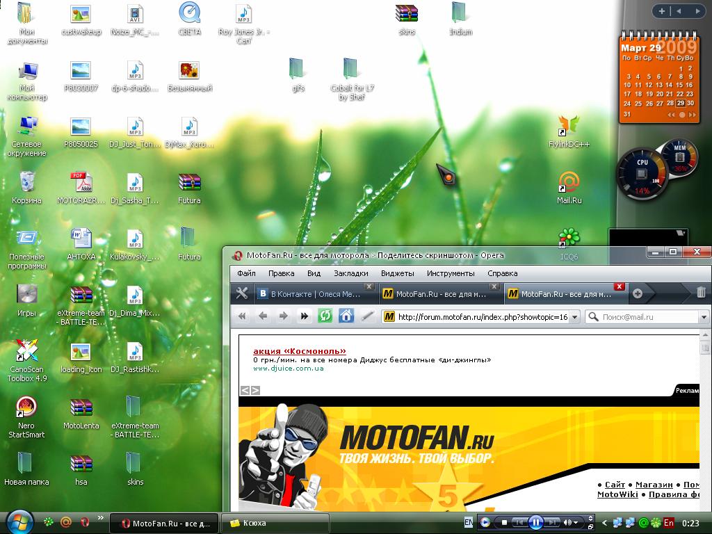Image resolution: width=712 pixels, height=534 pixels.
Task: Click Opera's fast forward button
Action: coord(305,316)
